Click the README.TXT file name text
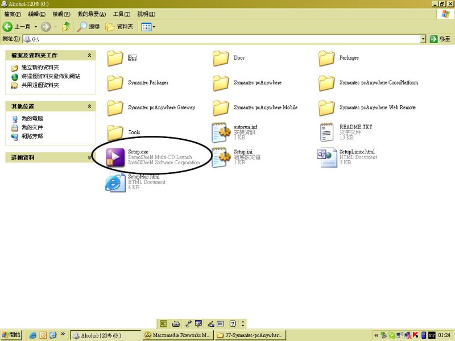 tap(356, 127)
